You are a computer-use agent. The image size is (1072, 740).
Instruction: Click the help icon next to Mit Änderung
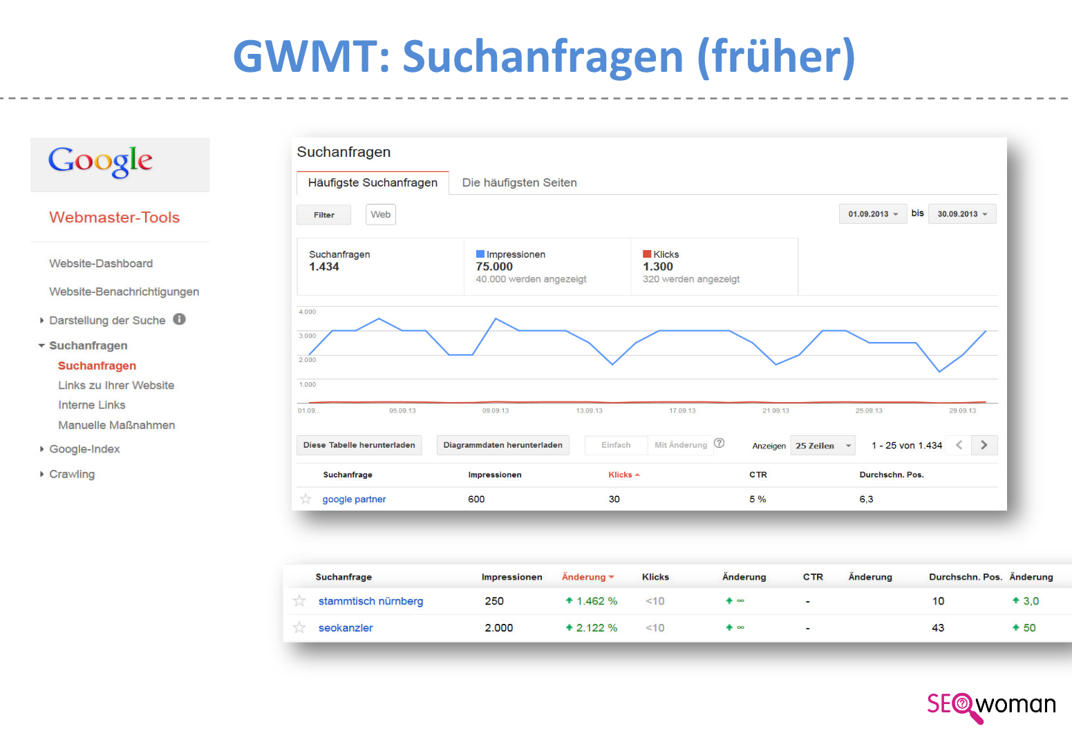(720, 444)
